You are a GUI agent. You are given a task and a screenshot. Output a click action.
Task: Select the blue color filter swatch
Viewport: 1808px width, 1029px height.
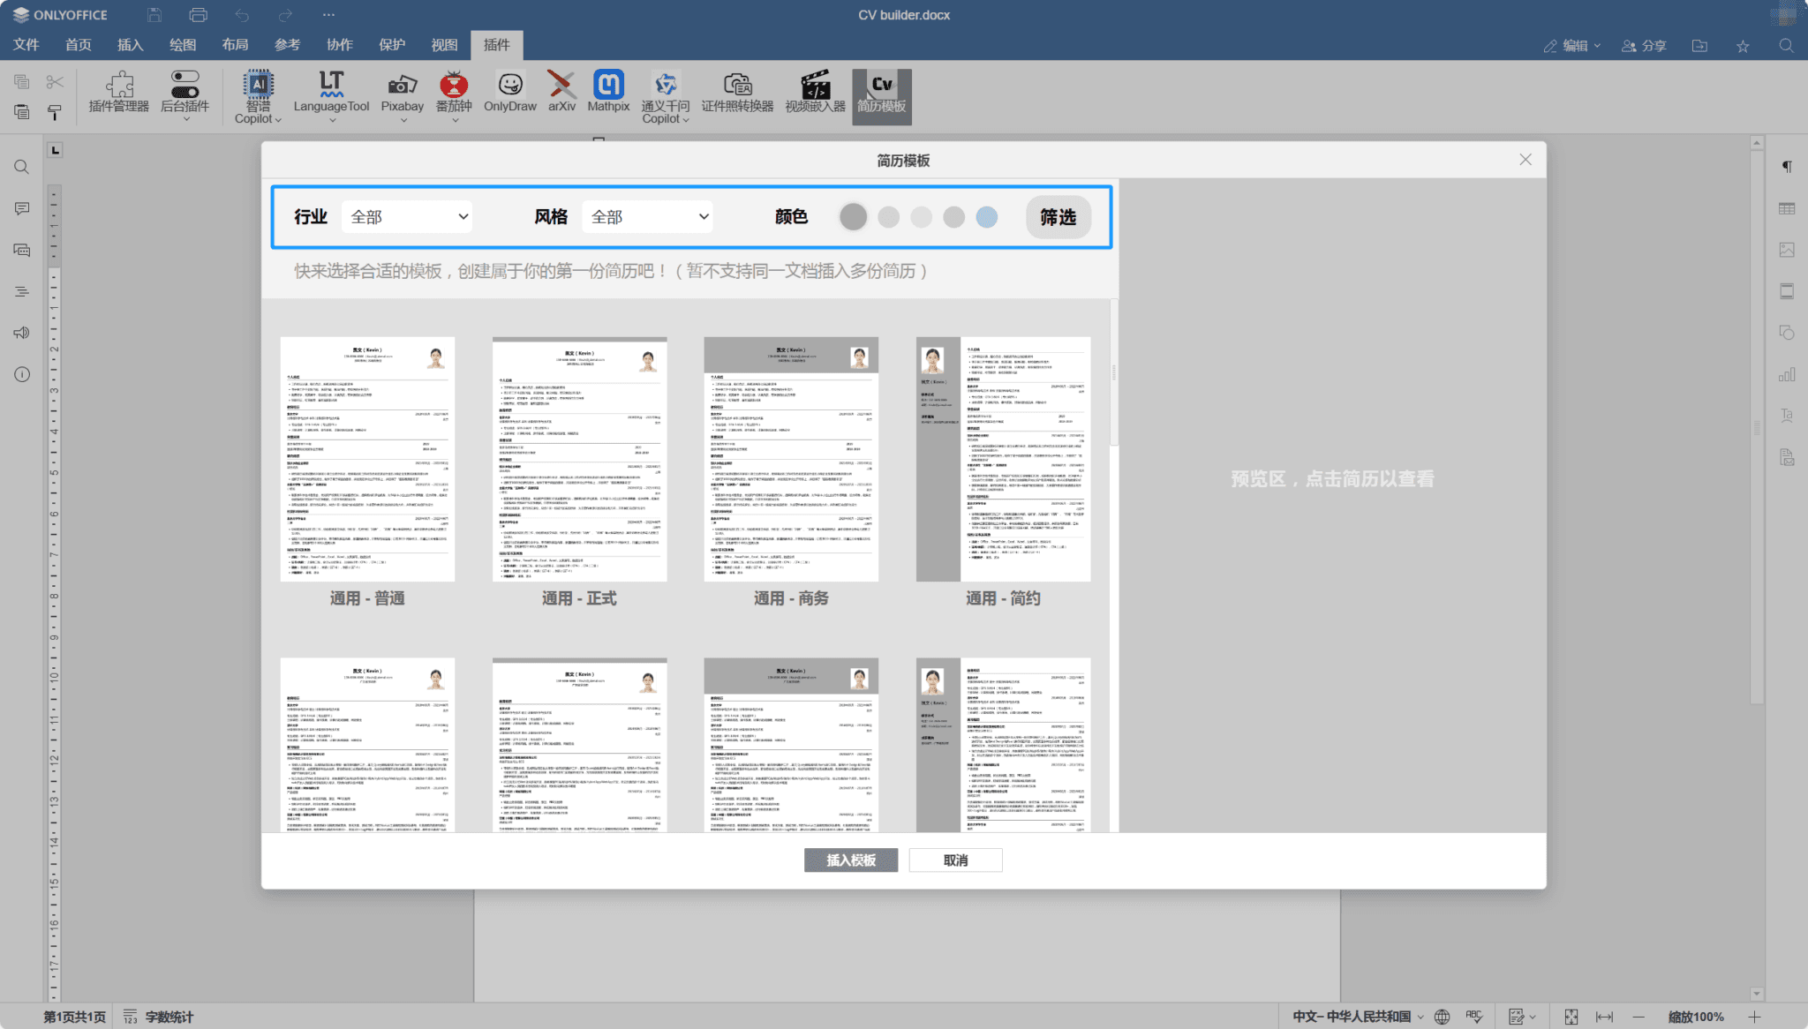[986, 216]
